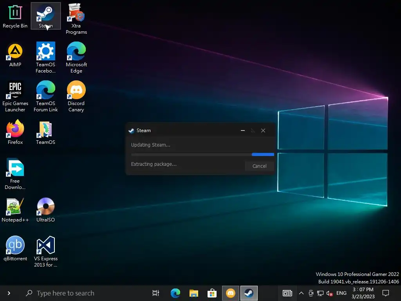Open Microsoft Store from the taskbar
The width and height of the screenshot is (401, 301).
click(x=212, y=293)
